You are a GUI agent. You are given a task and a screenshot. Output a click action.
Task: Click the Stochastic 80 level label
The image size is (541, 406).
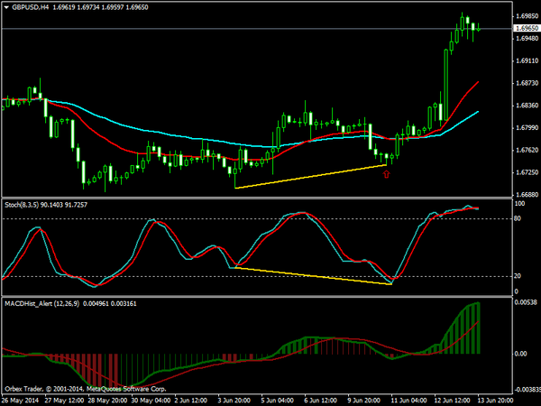click(518, 218)
